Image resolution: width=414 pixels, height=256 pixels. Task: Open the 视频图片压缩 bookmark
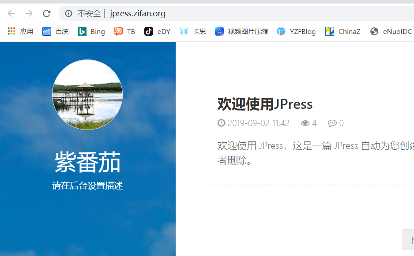(241, 31)
